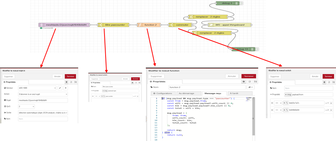
Task: Toggle the debug 5 node output button
Action: [241, 3]
